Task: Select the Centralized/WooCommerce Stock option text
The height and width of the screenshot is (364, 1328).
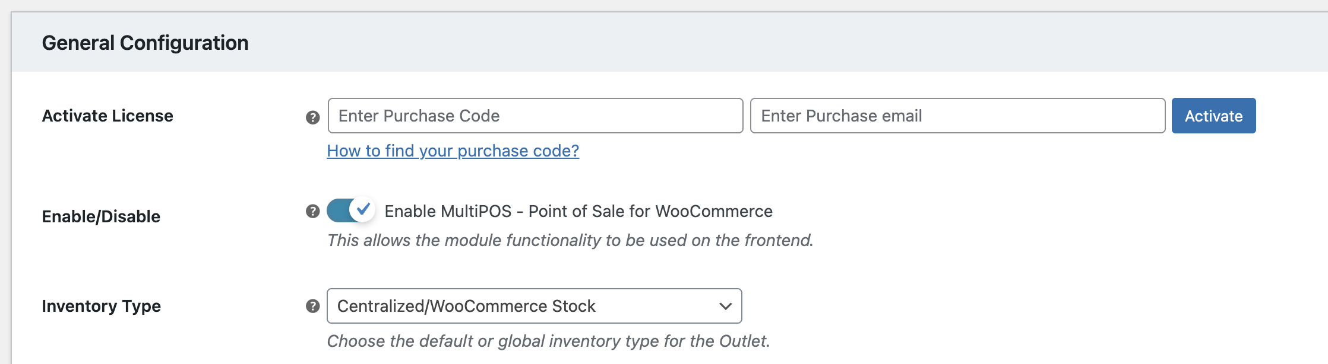Action: (466, 306)
